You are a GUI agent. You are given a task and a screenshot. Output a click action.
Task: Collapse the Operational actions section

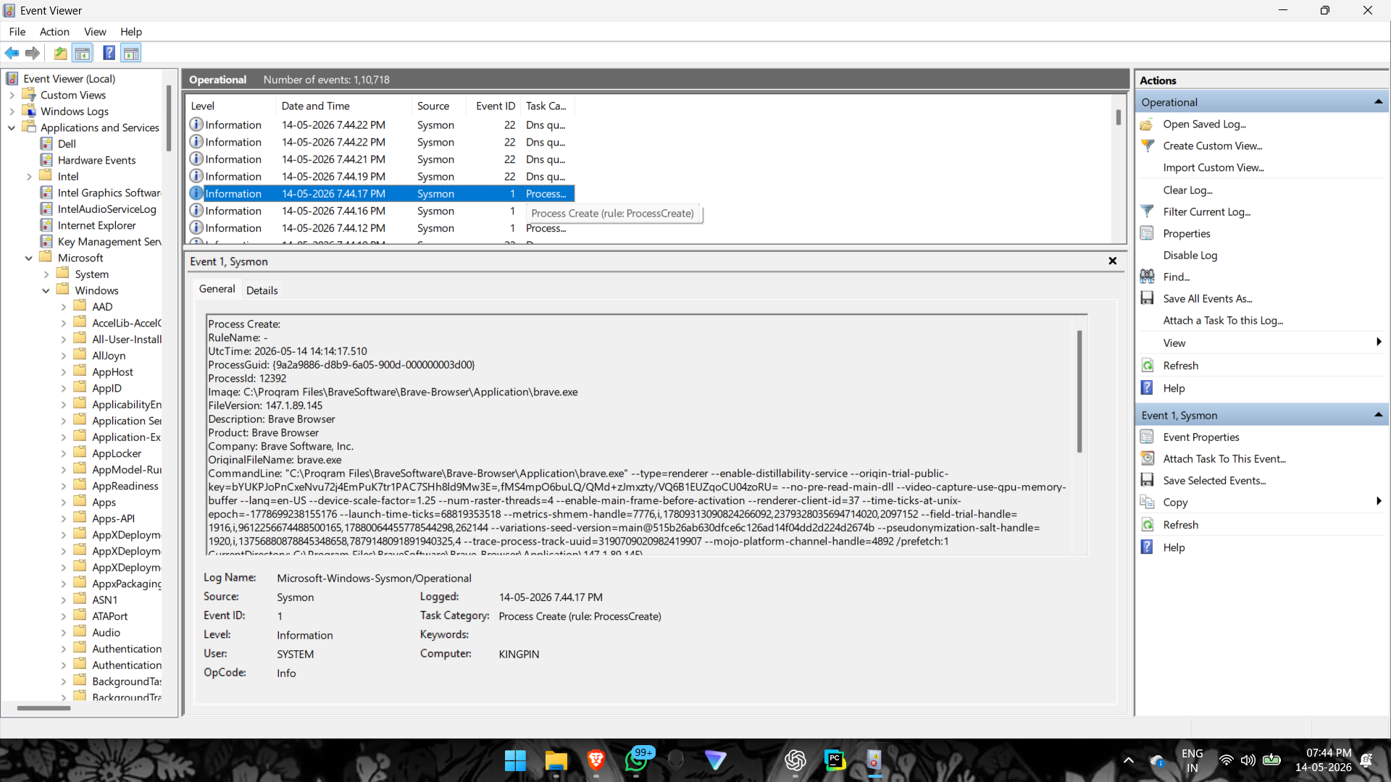tap(1378, 102)
